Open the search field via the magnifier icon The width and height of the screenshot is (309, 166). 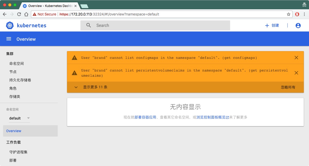click(x=88, y=25)
